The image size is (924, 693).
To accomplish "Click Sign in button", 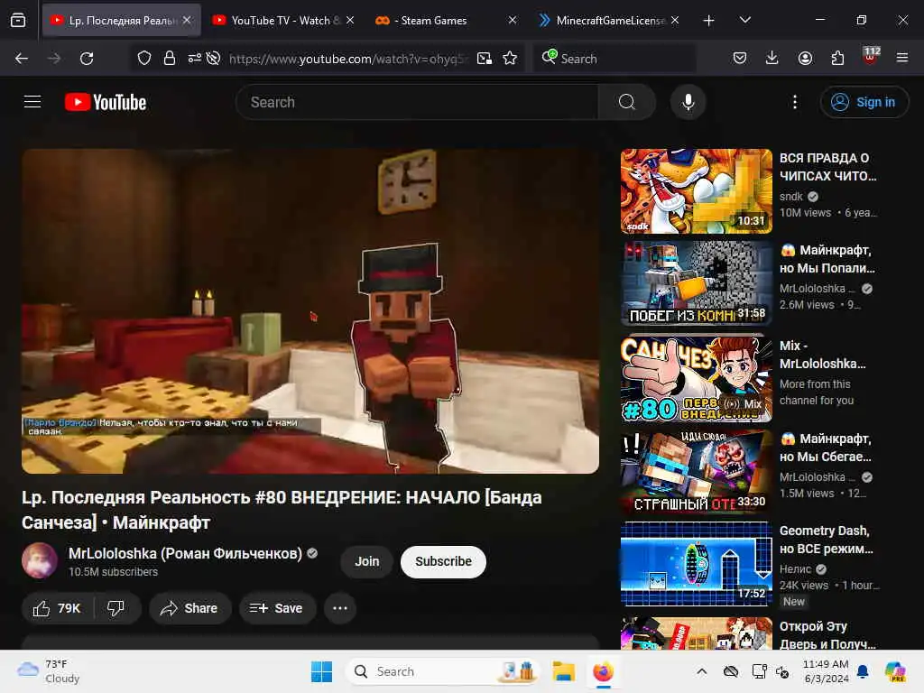I will [x=864, y=102].
